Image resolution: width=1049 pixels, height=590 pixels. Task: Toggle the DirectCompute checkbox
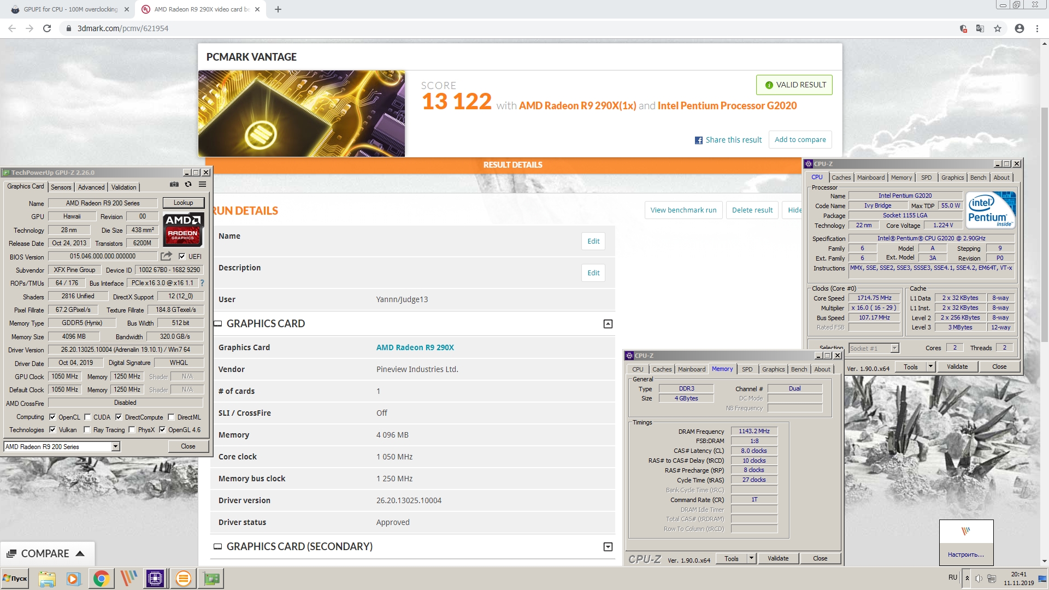click(x=119, y=417)
